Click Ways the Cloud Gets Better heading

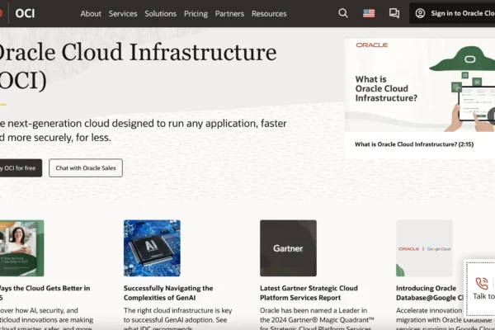click(45, 293)
